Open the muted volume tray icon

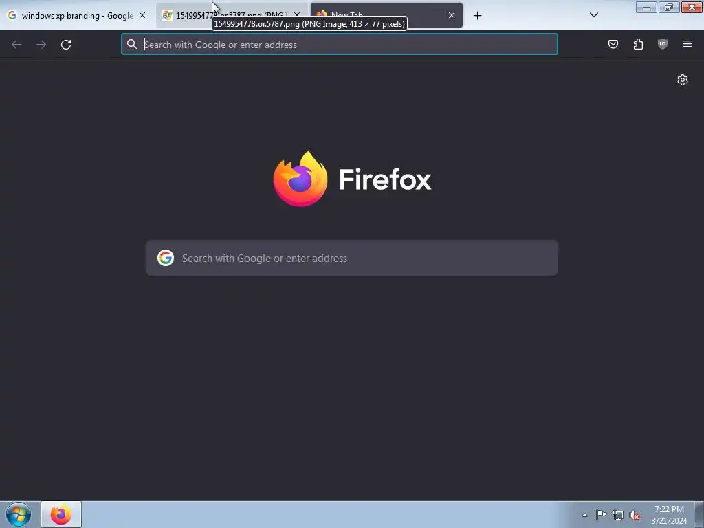click(x=635, y=516)
